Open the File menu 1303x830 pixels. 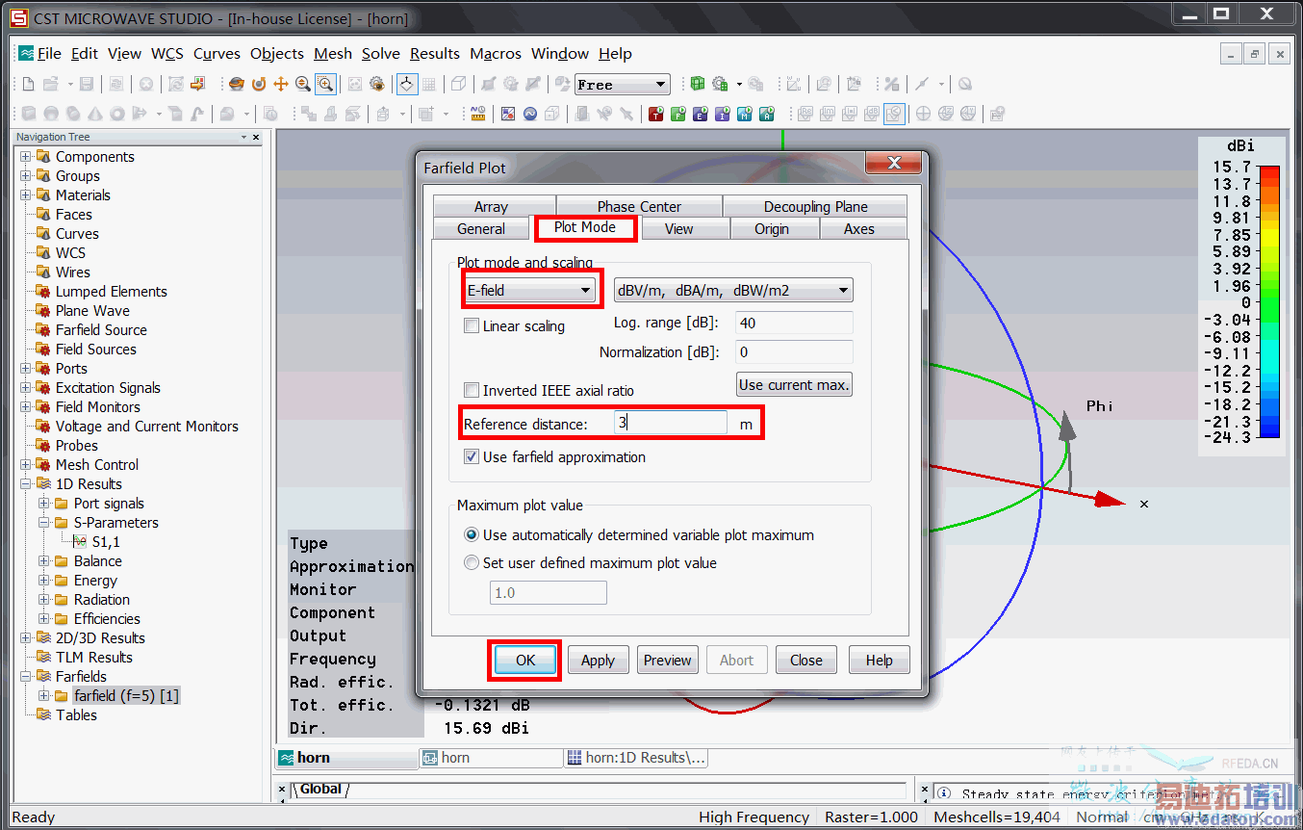tap(49, 54)
